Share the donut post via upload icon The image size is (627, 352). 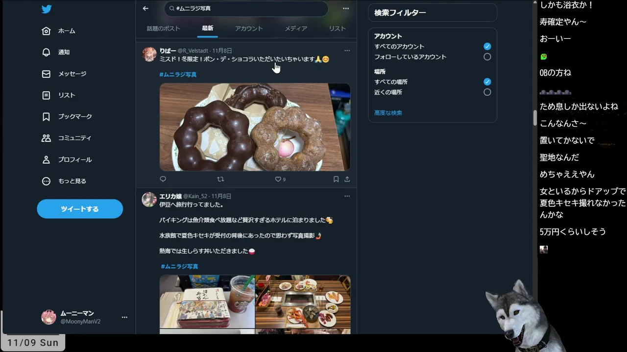pos(347,179)
